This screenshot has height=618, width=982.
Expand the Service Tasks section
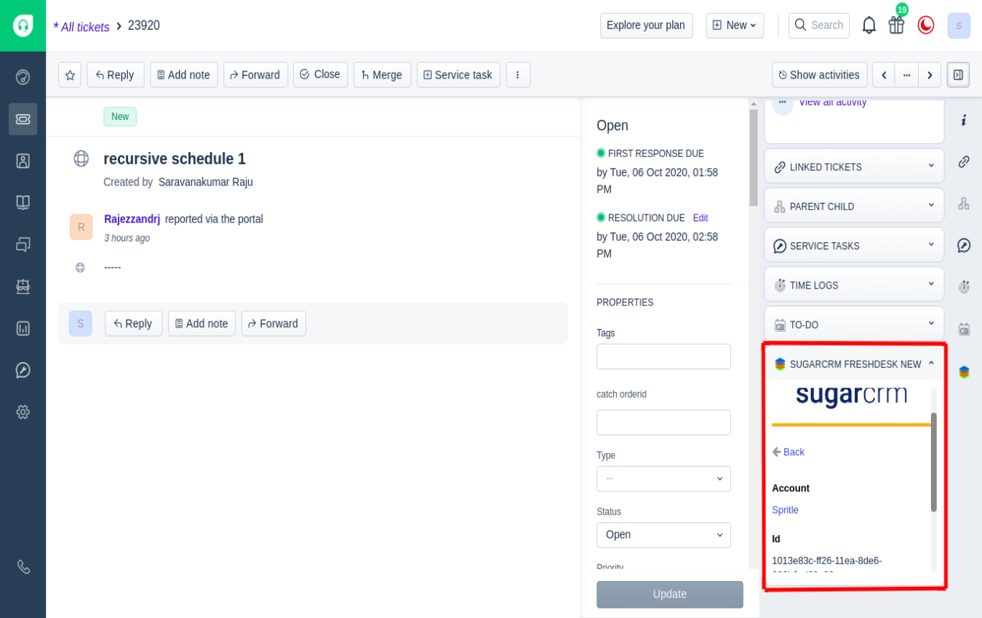(x=854, y=245)
